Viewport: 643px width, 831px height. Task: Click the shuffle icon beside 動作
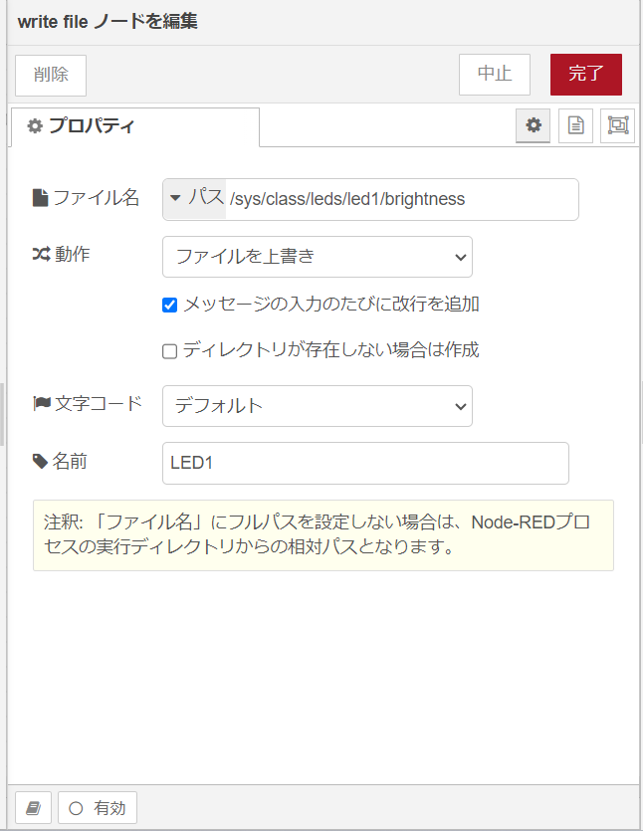click(x=42, y=255)
